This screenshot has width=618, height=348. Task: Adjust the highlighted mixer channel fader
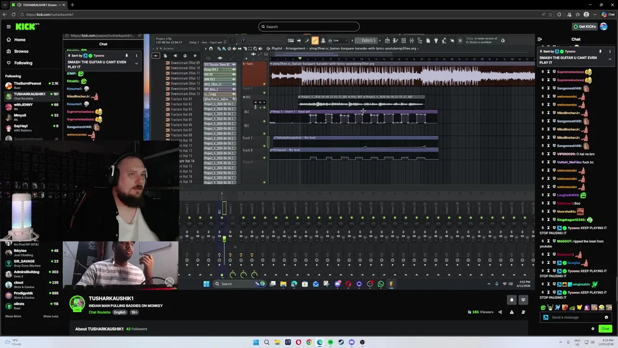(x=224, y=238)
